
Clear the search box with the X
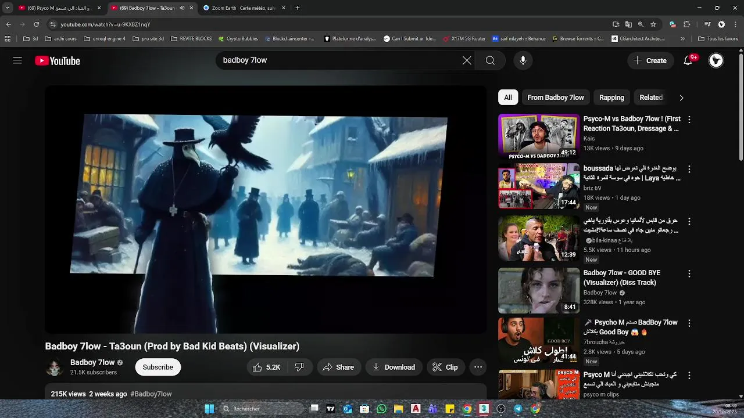click(467, 60)
